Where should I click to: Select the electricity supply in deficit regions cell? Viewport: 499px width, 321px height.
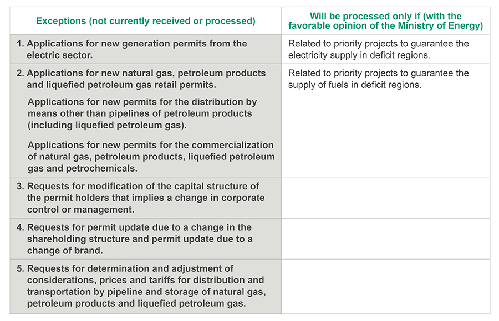[378, 49]
